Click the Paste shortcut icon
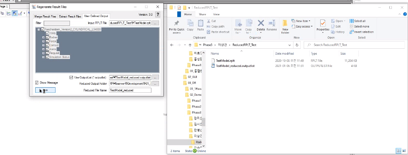This screenshot has width=408, height=155. [x=209, y=32]
